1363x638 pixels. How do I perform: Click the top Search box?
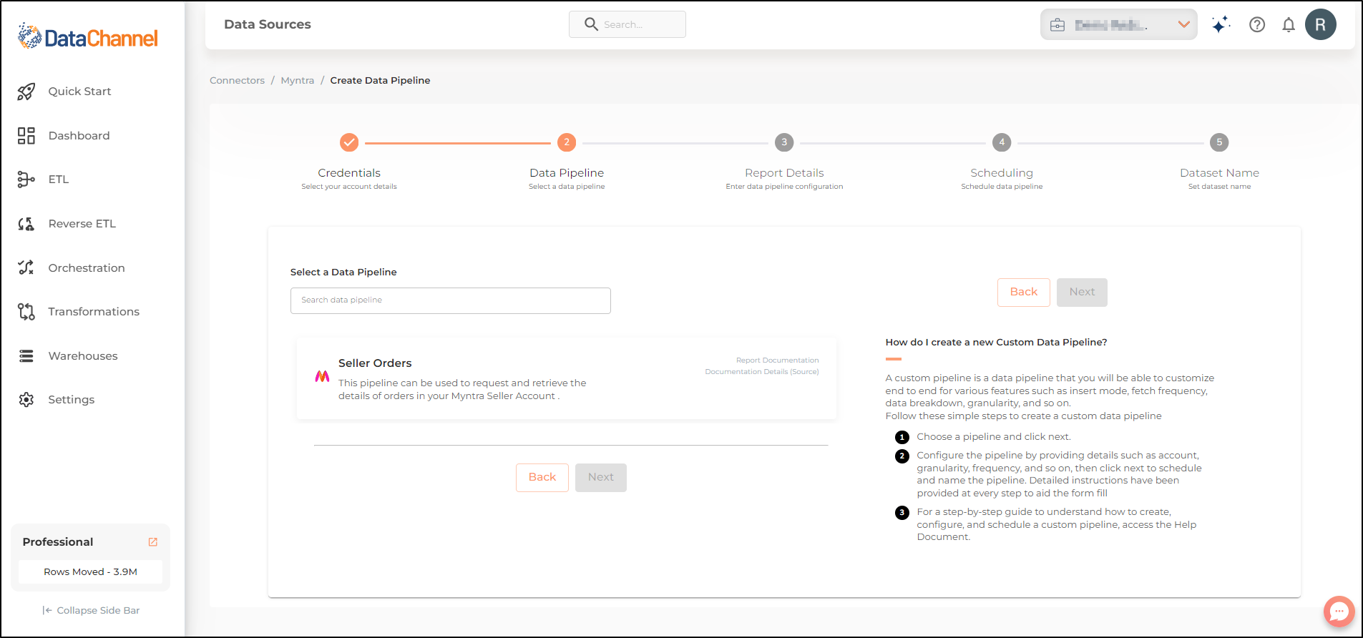coord(627,24)
